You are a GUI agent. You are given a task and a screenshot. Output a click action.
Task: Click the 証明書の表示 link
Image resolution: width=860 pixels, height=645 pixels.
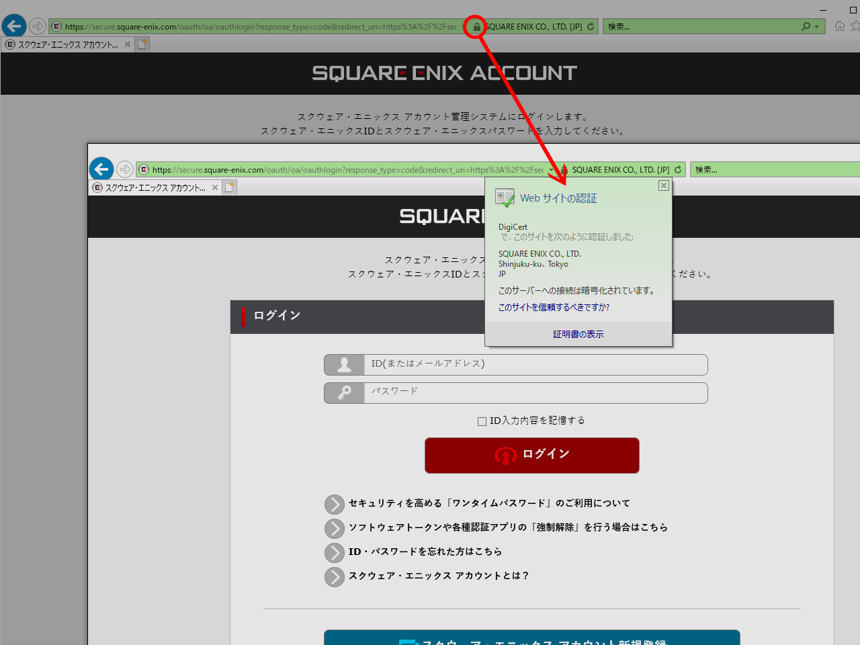tap(578, 334)
